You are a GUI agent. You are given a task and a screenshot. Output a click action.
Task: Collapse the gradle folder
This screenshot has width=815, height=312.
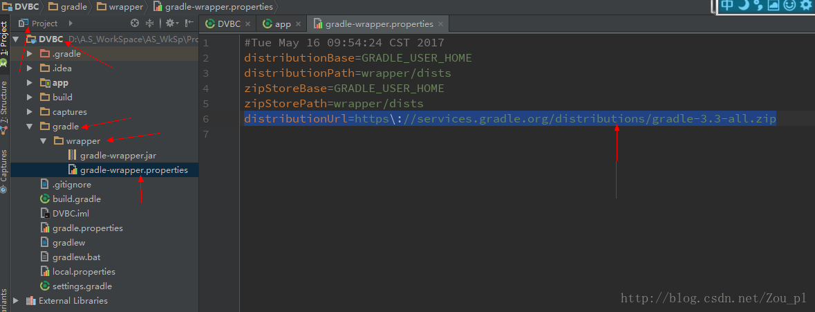tap(30, 127)
